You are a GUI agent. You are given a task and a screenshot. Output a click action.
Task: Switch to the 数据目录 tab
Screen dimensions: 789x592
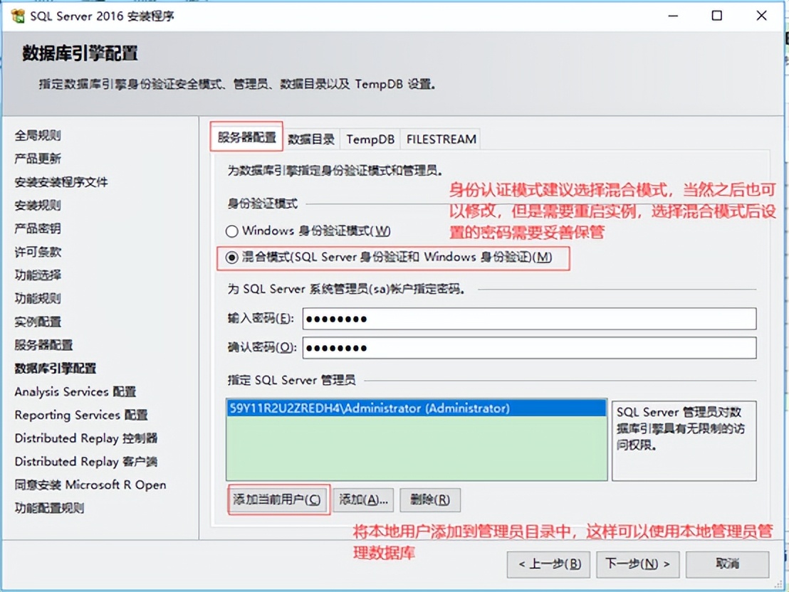[x=311, y=139]
